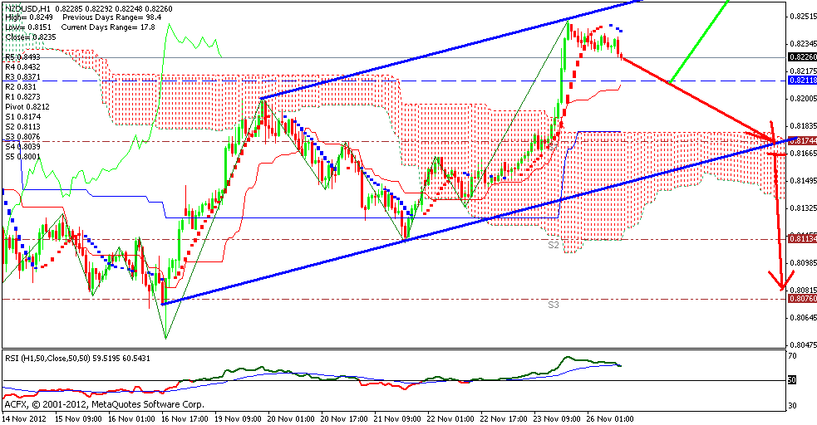
Task: Select the 'R2 0.831' resistance label
Action: point(20,87)
